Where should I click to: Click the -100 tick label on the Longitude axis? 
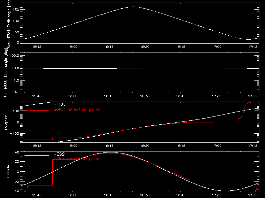(x=15, y=133)
